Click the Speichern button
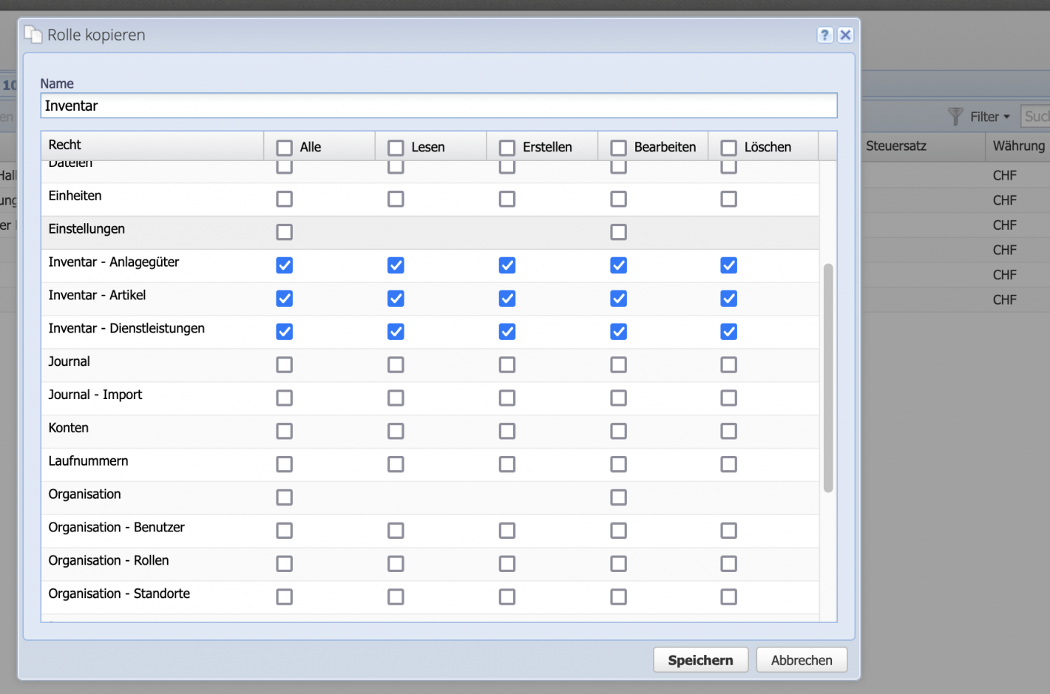 (700, 659)
